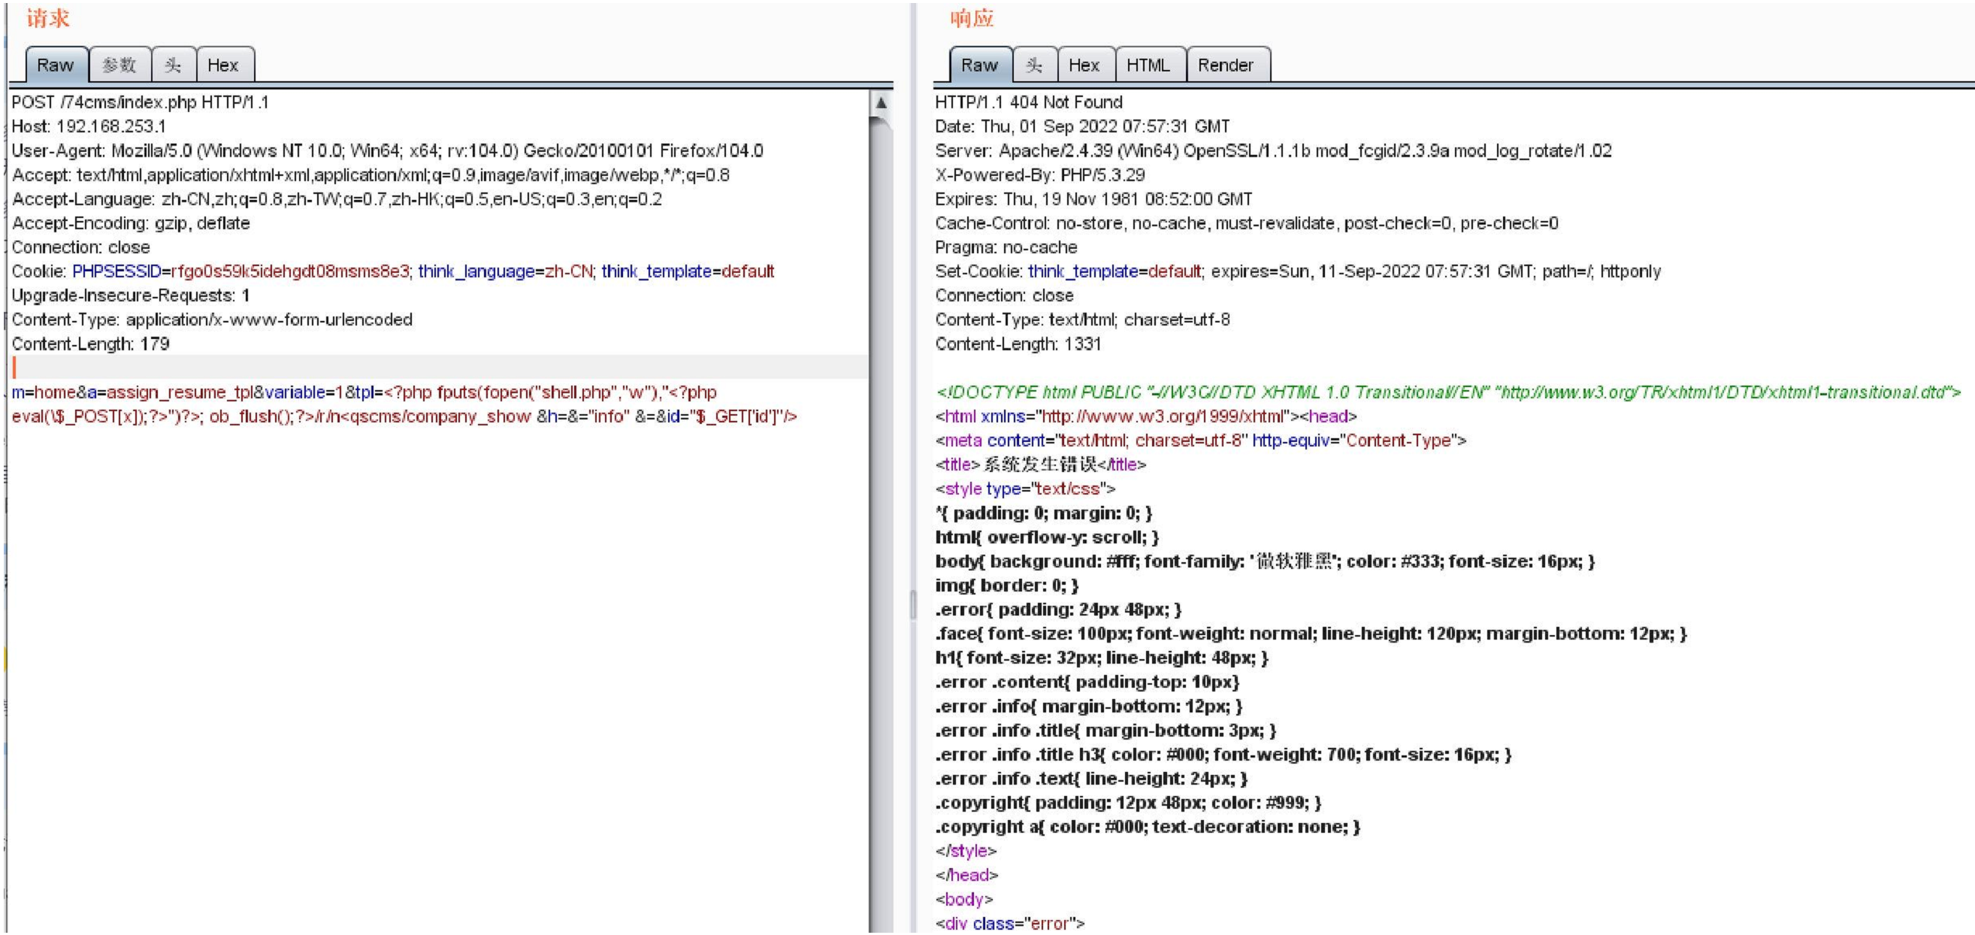Click the Expires: Thu, 19 Nov 1981 line
Screen dimensions: 1975x935
(x=1094, y=199)
